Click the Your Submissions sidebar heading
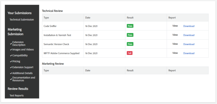Screen dimensions: 217x104 coord(19,13)
